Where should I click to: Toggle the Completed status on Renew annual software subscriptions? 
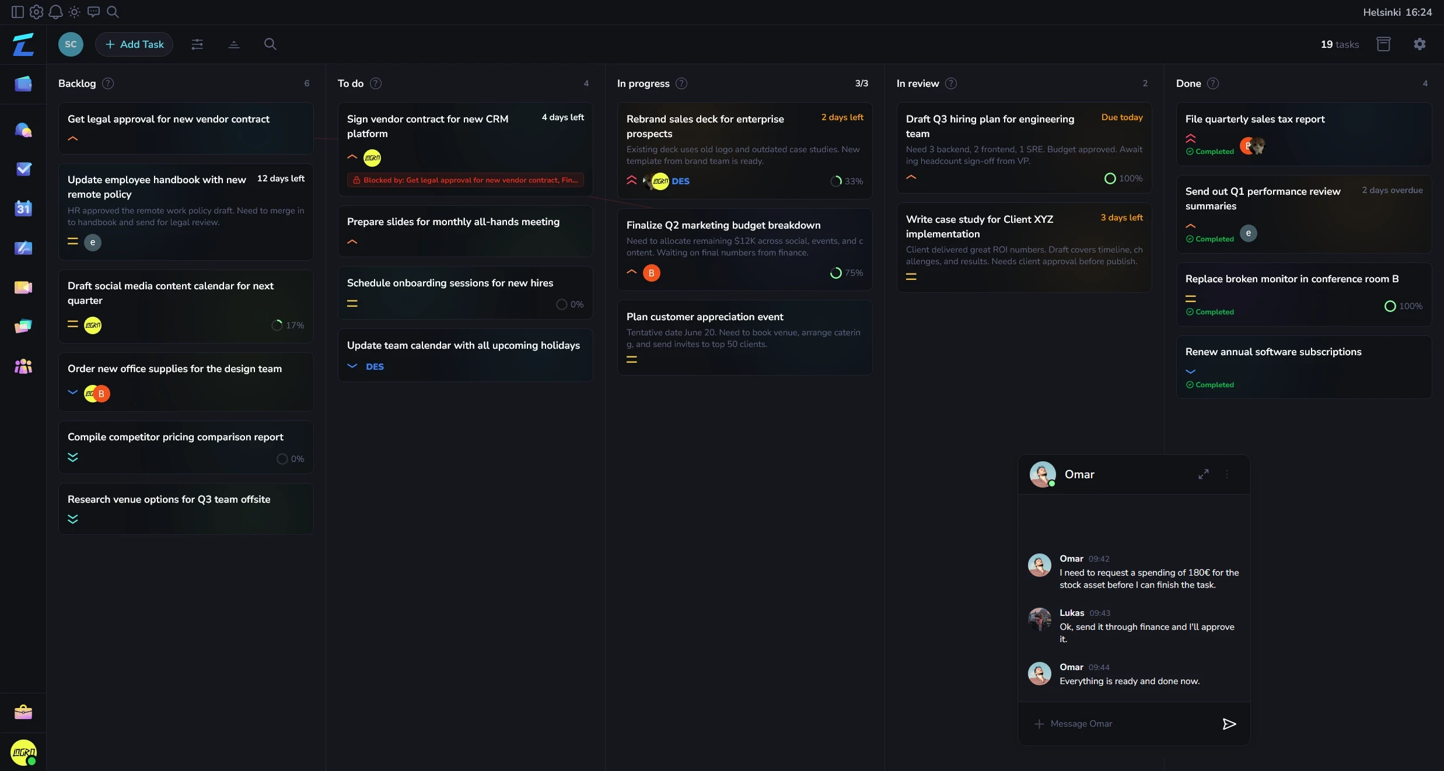pyautogui.click(x=1210, y=385)
